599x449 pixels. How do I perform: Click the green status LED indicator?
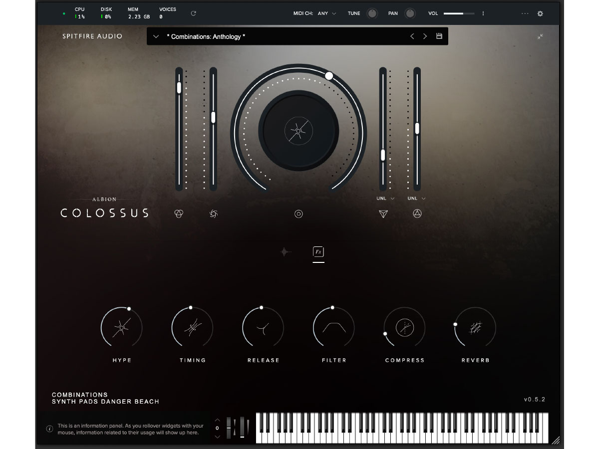64,13
